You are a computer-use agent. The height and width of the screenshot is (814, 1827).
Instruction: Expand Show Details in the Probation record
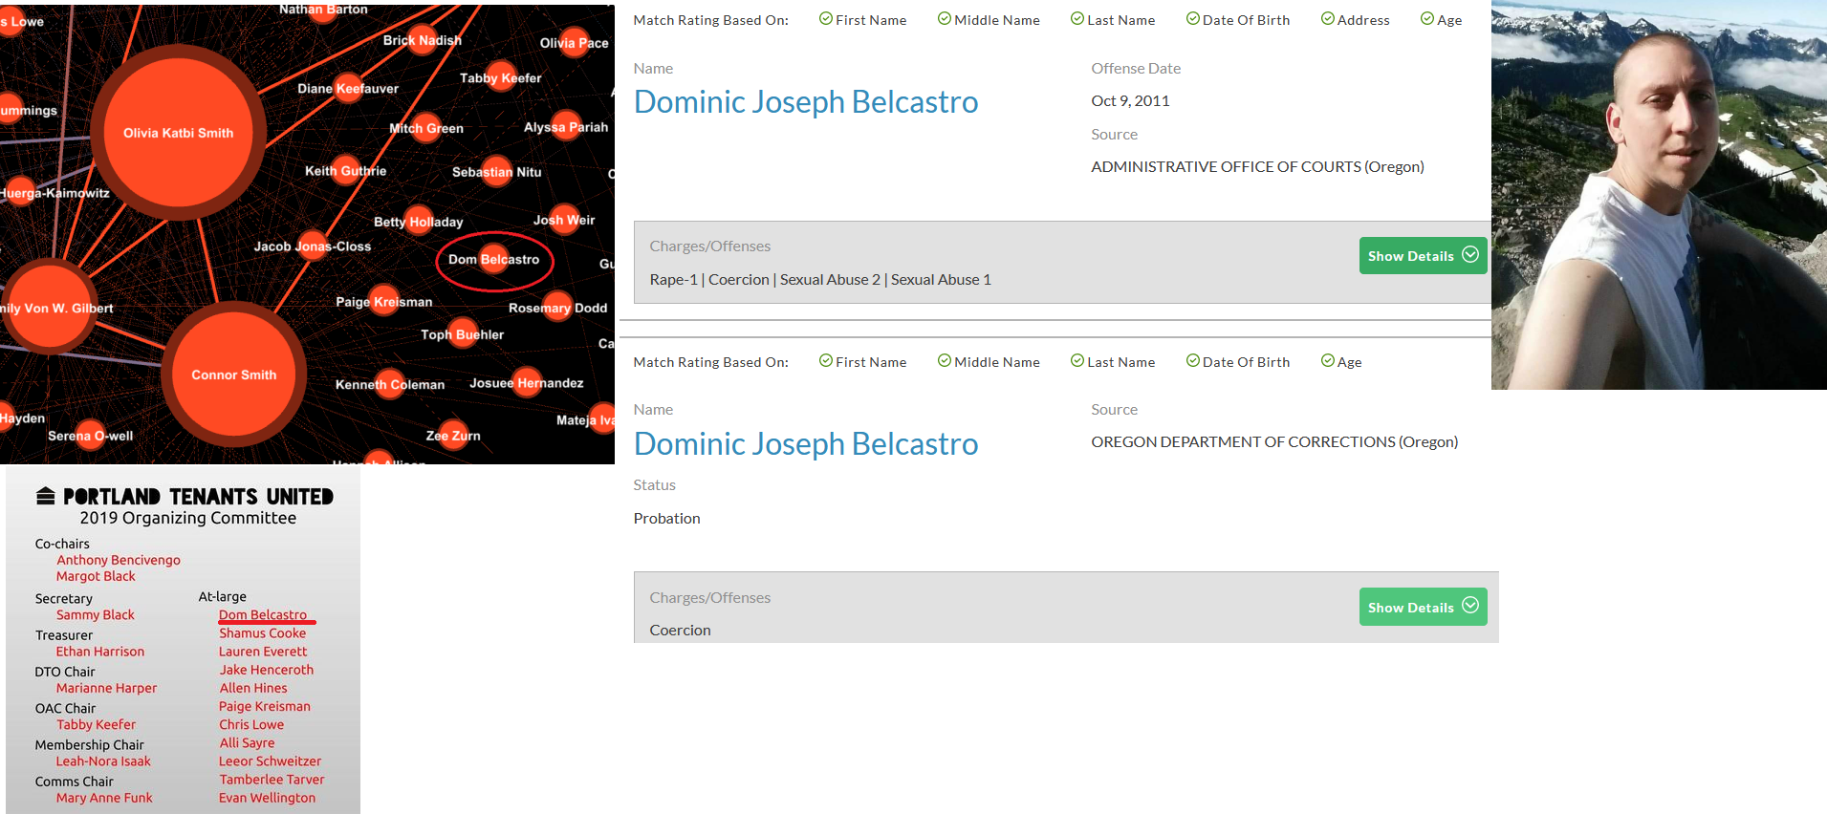click(x=1422, y=607)
